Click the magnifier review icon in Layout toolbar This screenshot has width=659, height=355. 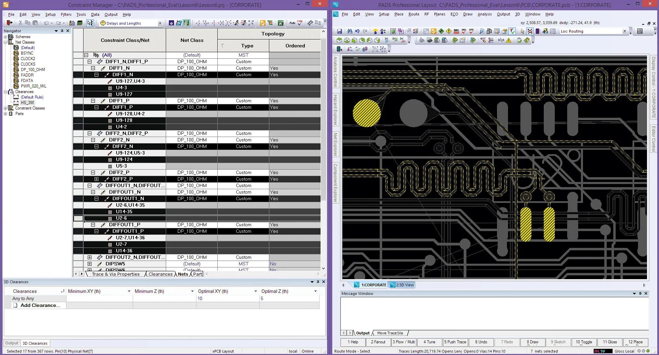click(x=482, y=31)
